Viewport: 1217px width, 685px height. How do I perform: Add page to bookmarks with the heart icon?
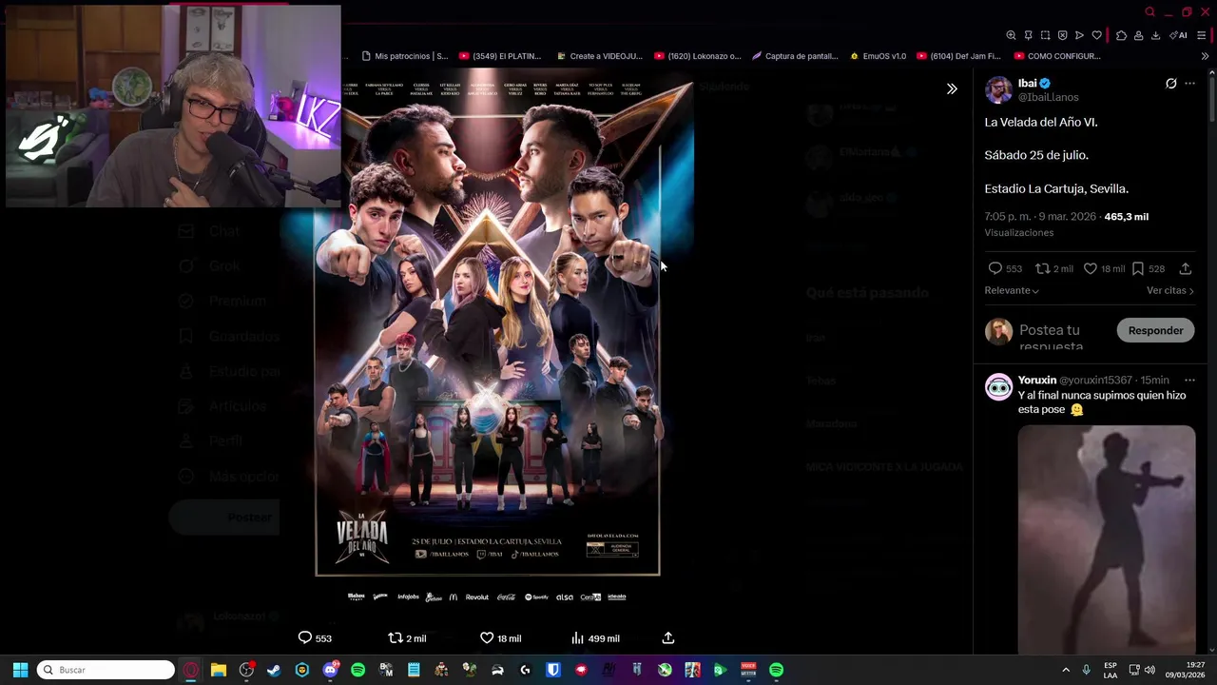click(1096, 35)
